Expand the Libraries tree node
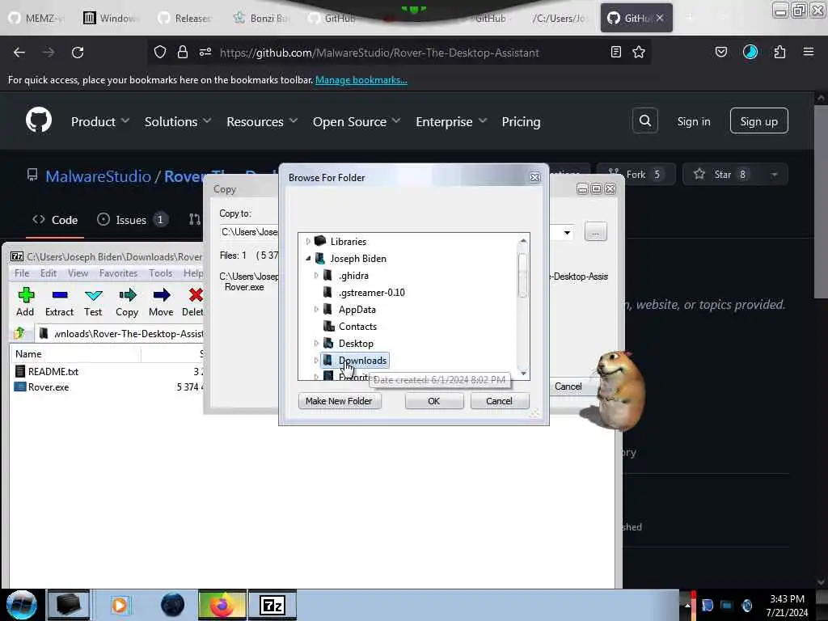 click(x=308, y=241)
